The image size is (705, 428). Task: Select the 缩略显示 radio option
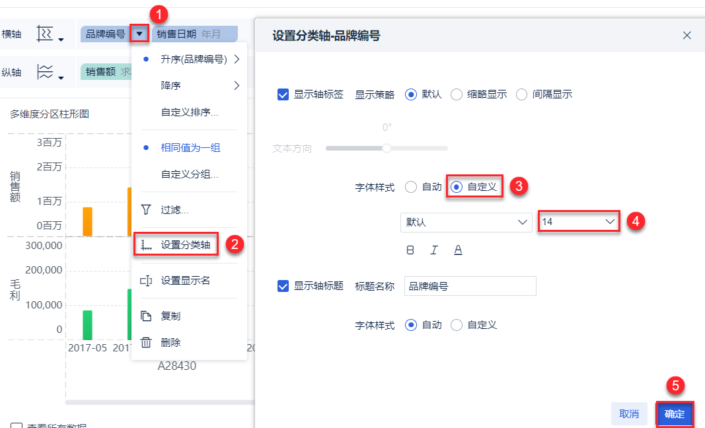pos(456,94)
